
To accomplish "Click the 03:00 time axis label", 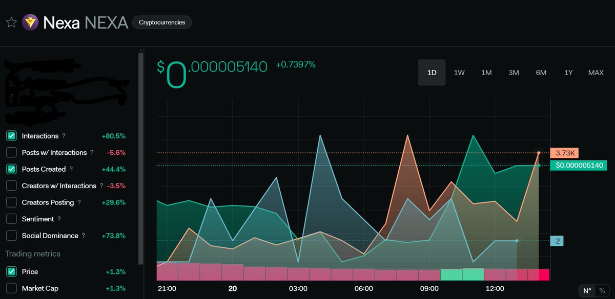I will point(298,289).
